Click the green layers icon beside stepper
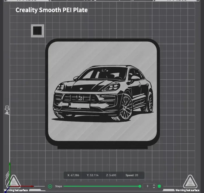 159,186
